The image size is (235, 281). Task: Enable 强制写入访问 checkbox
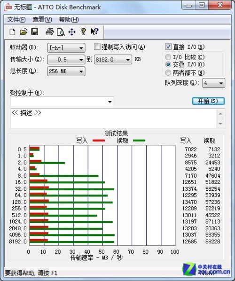tap(97, 47)
